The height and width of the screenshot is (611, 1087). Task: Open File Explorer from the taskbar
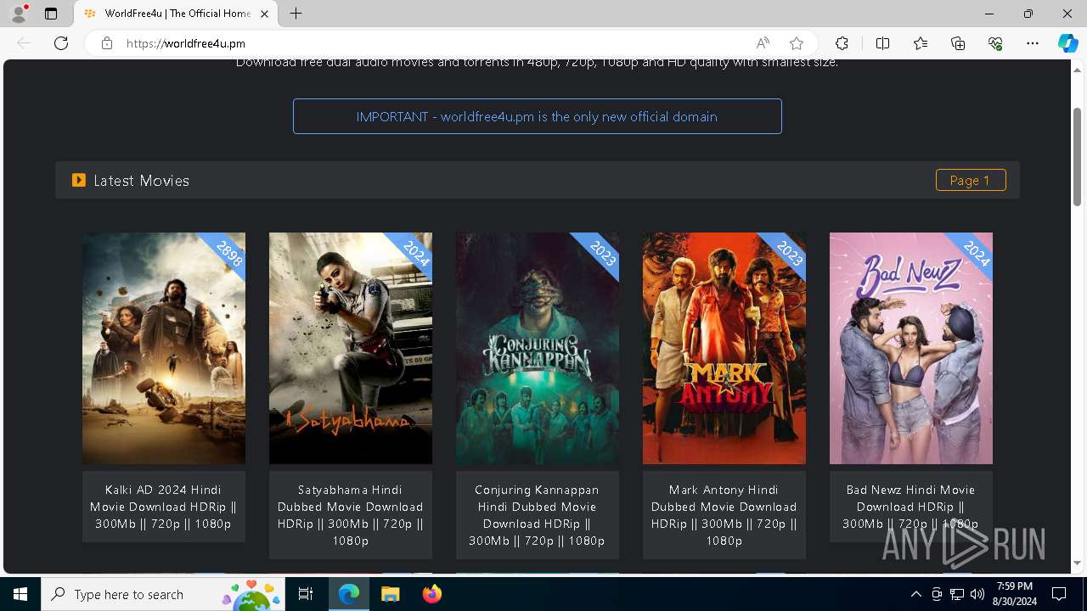pyautogui.click(x=390, y=594)
